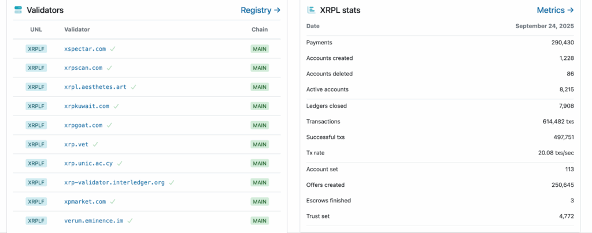
Task: Click the XRPLF badge in the xrp.vet row
Action: click(x=36, y=144)
